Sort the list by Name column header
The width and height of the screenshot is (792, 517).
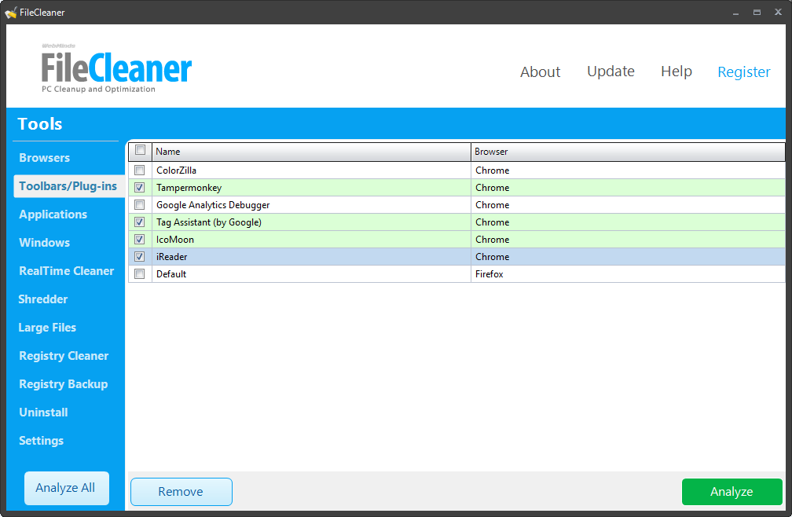311,152
